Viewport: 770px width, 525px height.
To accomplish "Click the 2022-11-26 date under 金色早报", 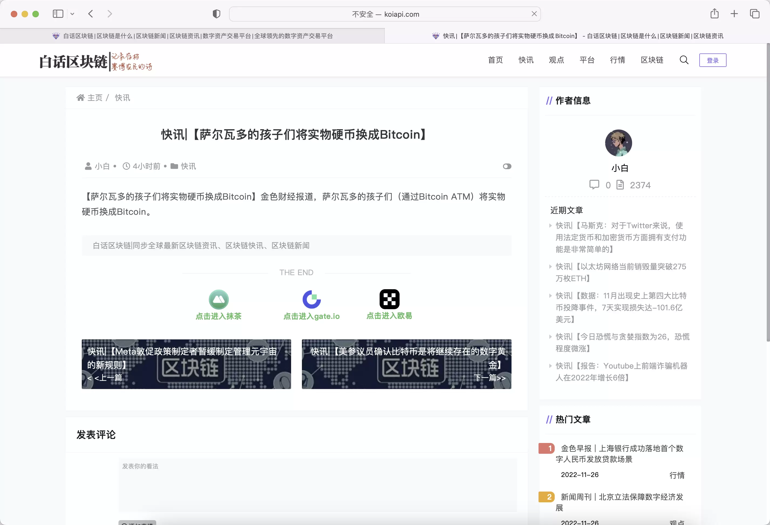I will 580,475.
